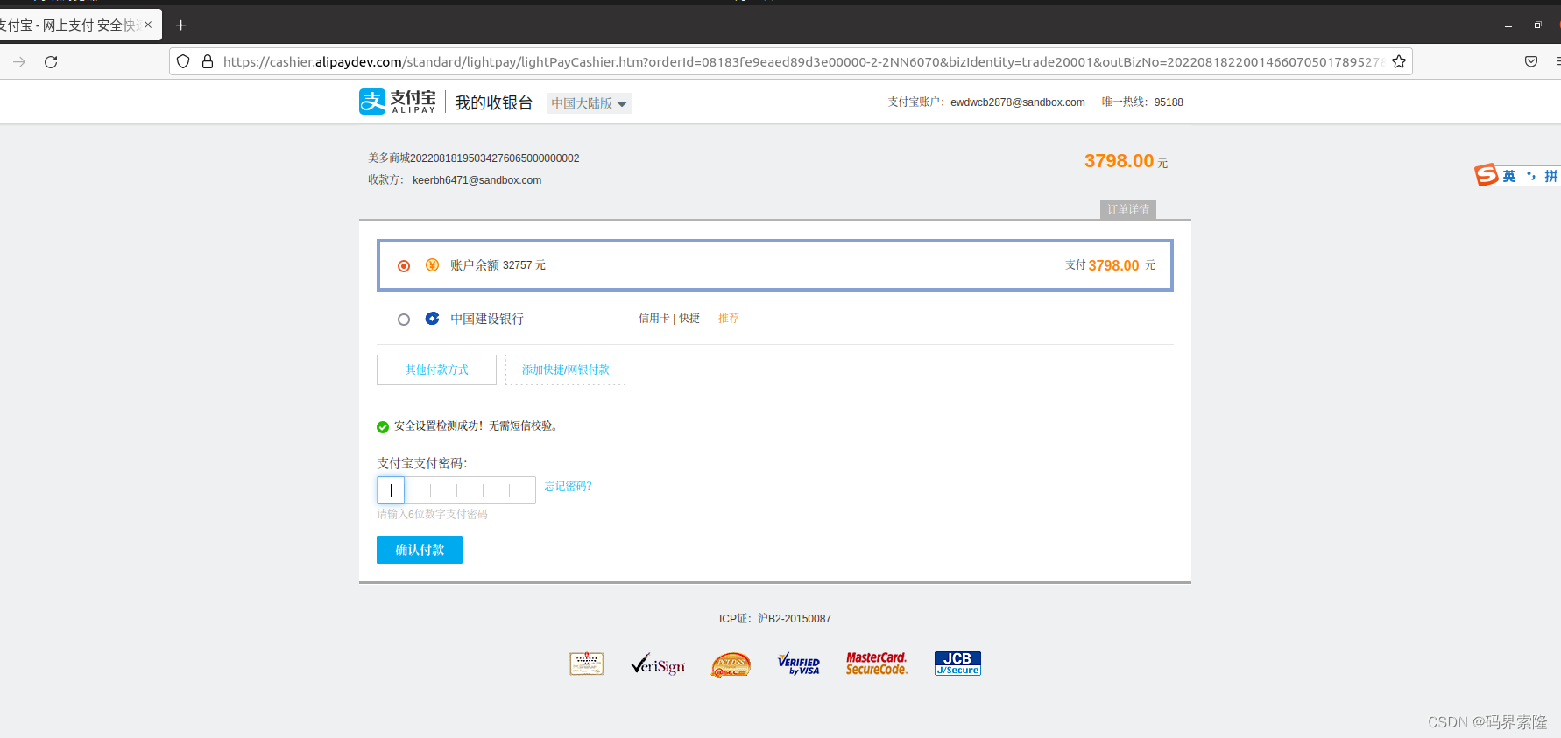Click the PCI DSS certification badge
Image resolution: width=1561 pixels, height=738 pixels.
731,665
